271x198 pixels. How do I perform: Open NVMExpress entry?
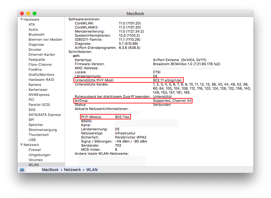point(39,95)
